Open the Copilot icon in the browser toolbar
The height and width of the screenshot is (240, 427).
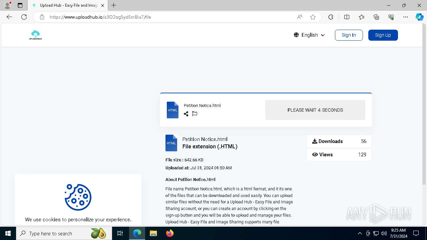[x=419, y=17]
